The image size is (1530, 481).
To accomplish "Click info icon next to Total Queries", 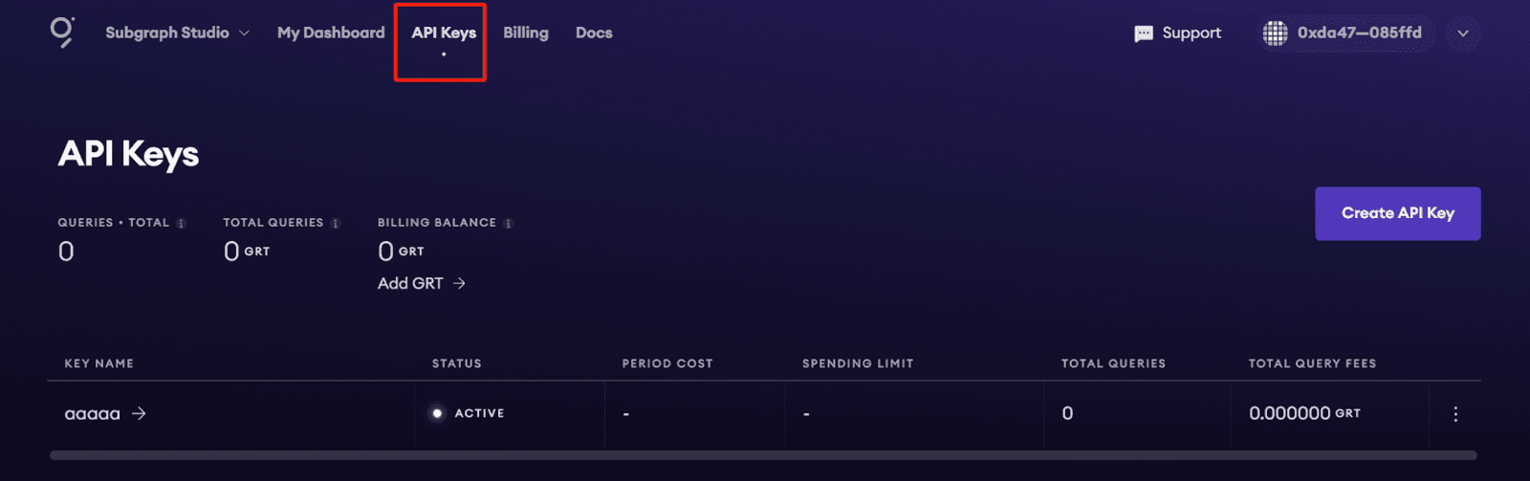I will click(336, 224).
